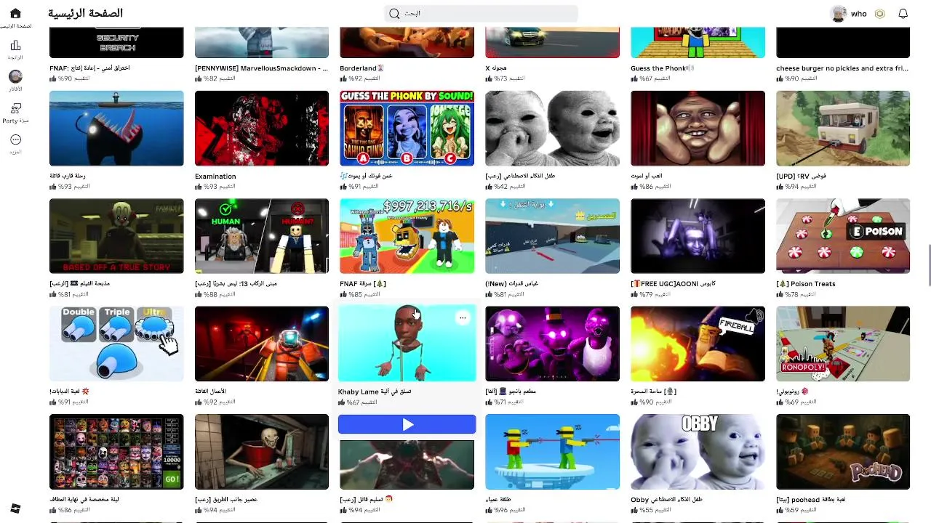This screenshot has height=523, width=931.
Task: Click the 'Examination' game title
Action: click(x=215, y=177)
